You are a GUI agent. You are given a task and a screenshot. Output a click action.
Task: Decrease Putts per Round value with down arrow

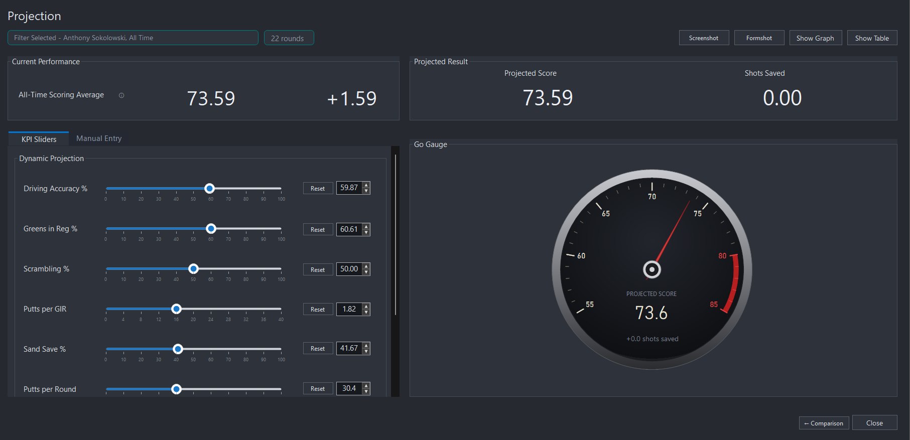[366, 392]
